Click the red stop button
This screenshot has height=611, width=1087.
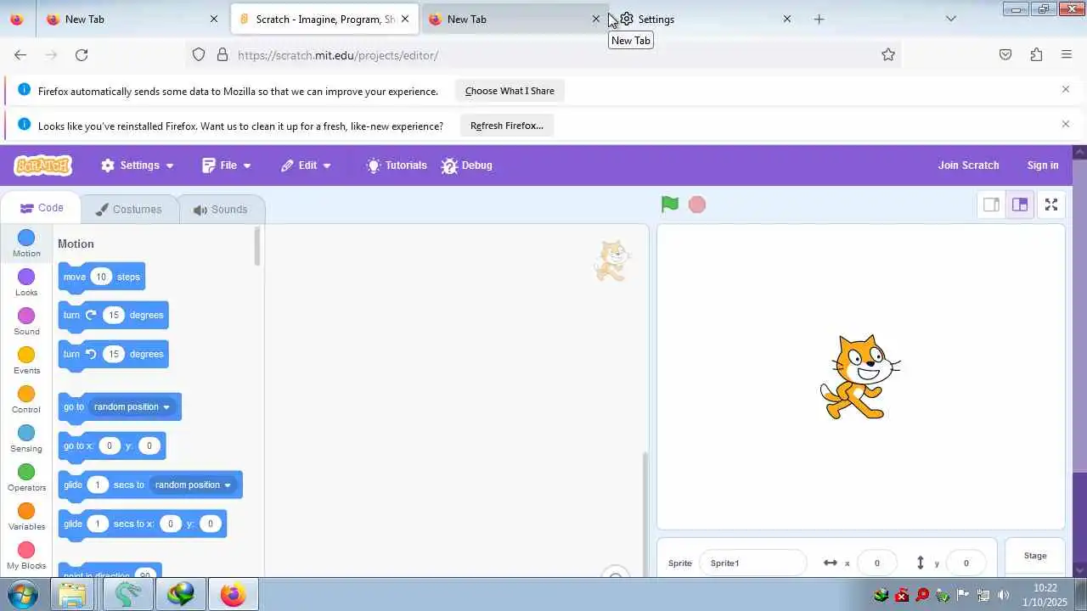click(x=697, y=205)
